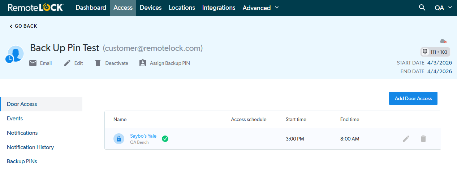Open the search magnifier icon
This screenshot has height=169, width=457.
pyautogui.click(x=422, y=8)
